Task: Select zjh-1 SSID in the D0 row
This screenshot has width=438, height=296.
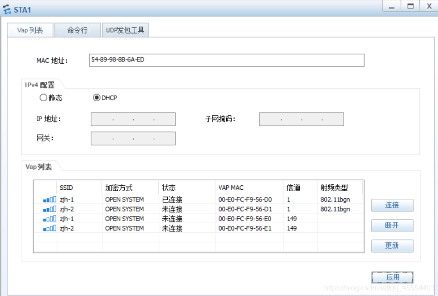Action: 67,199
